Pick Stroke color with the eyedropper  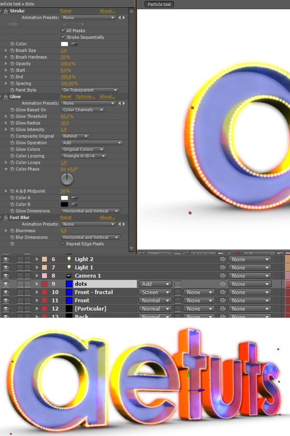74,44
